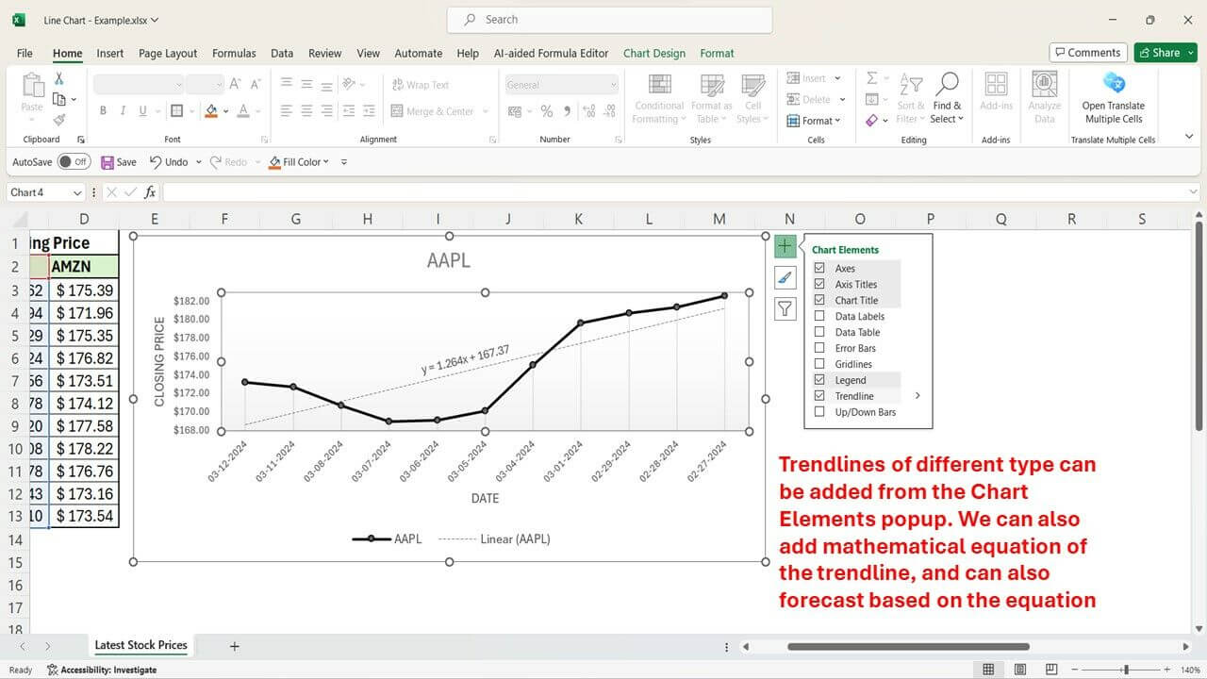Toggle the AutoSave switch

click(x=74, y=162)
